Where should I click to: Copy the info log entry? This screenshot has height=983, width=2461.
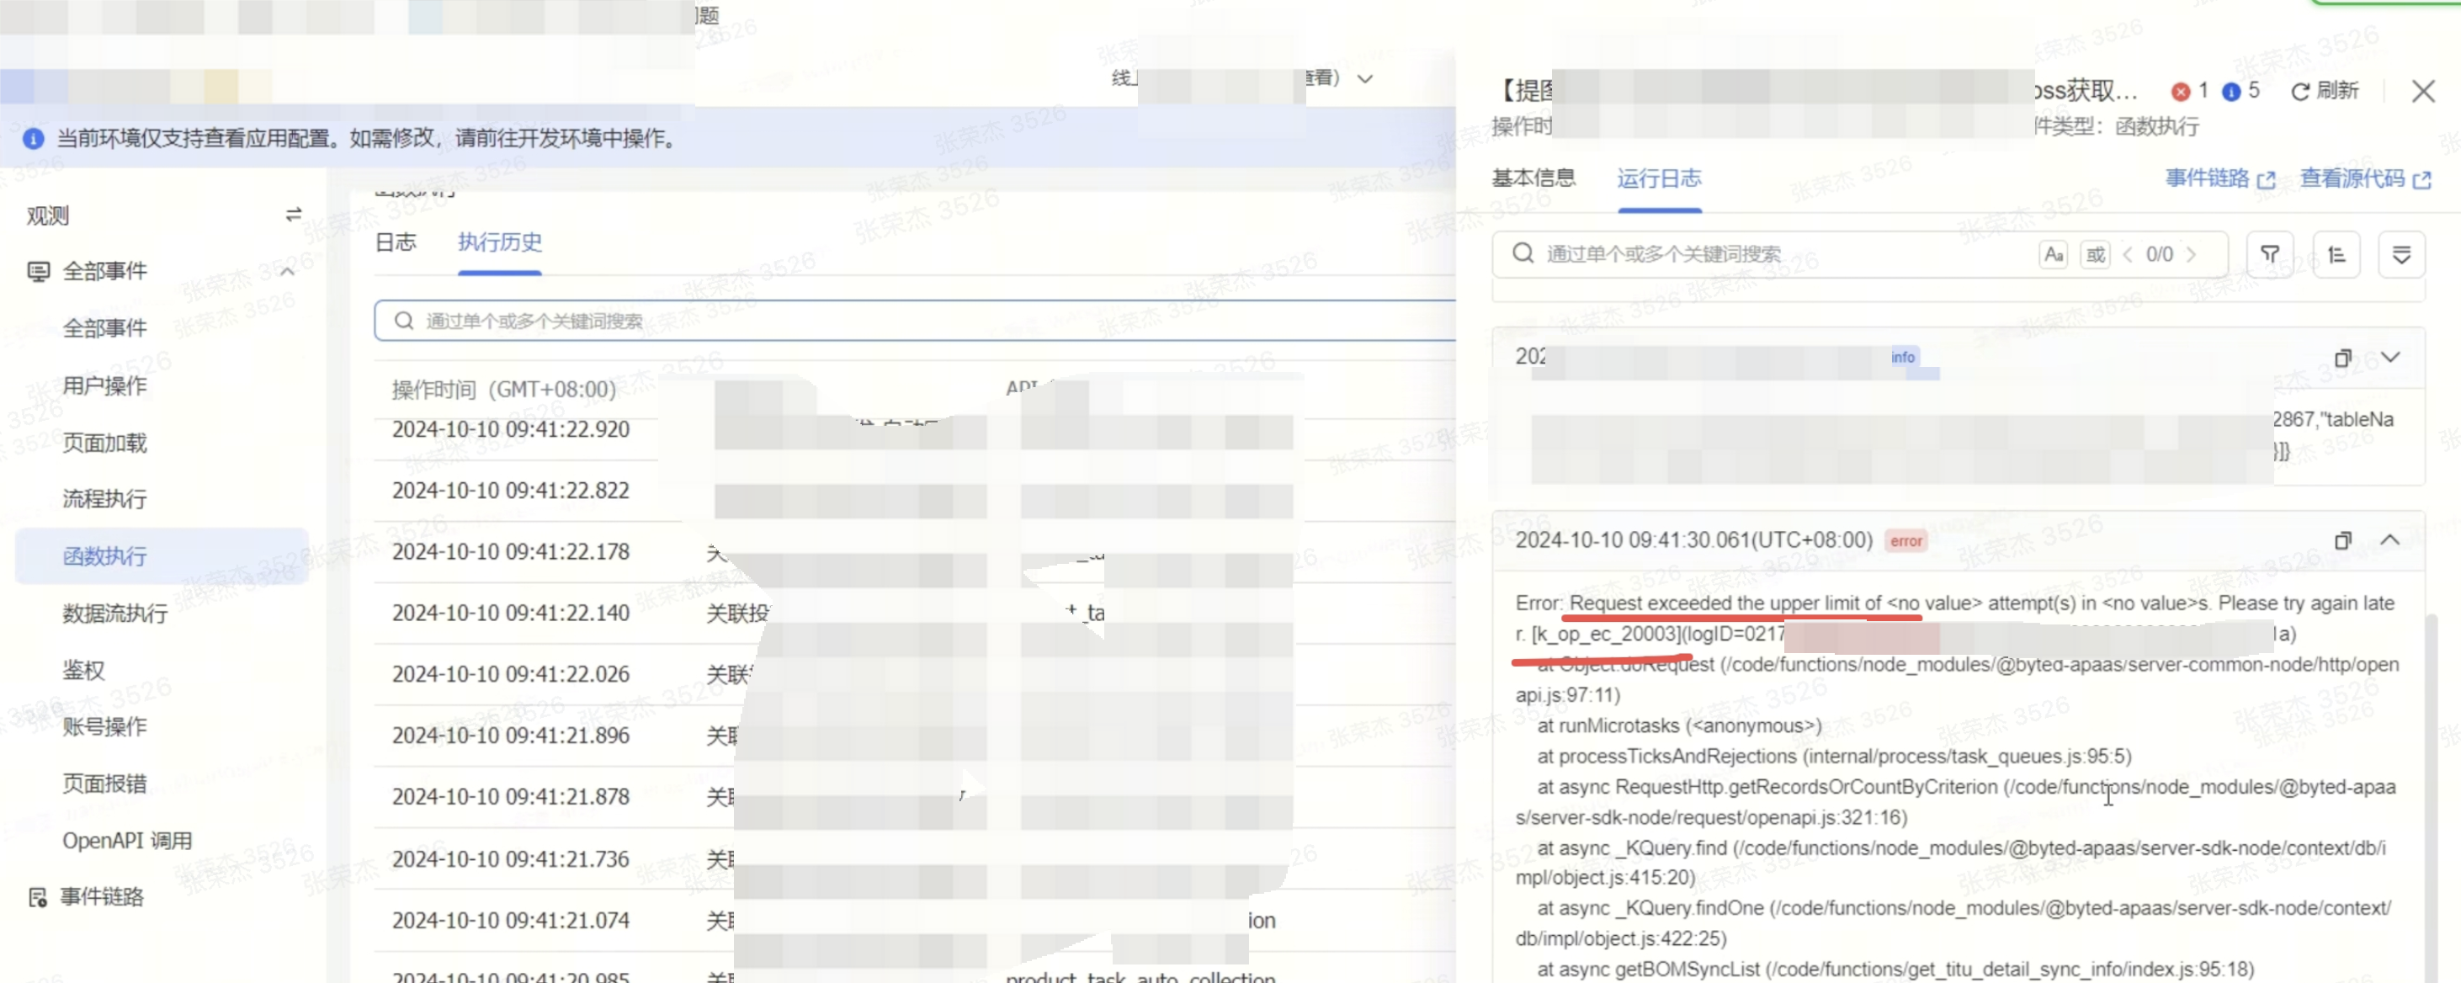[x=2342, y=359]
